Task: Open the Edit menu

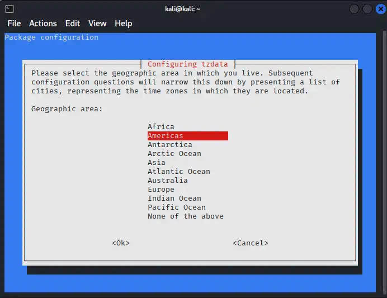Action: [x=73, y=23]
